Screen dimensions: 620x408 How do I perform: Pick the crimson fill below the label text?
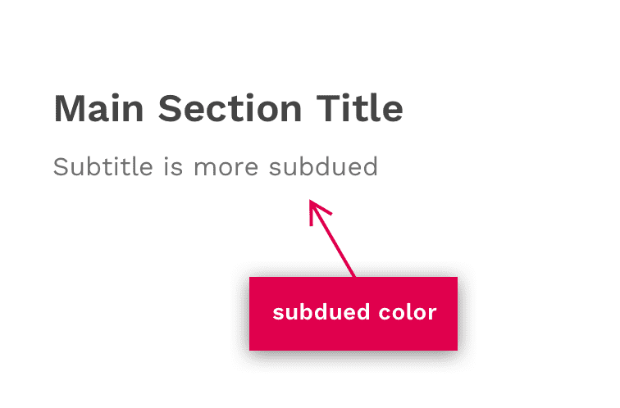pos(353,338)
